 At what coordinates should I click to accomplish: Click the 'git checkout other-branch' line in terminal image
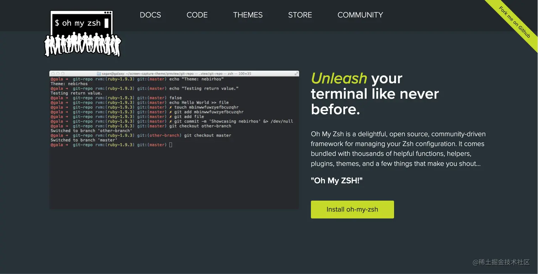[141, 126]
